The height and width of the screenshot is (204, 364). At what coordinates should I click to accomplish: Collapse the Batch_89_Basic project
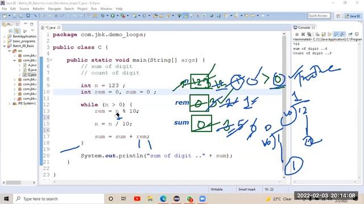(x=5, y=46)
